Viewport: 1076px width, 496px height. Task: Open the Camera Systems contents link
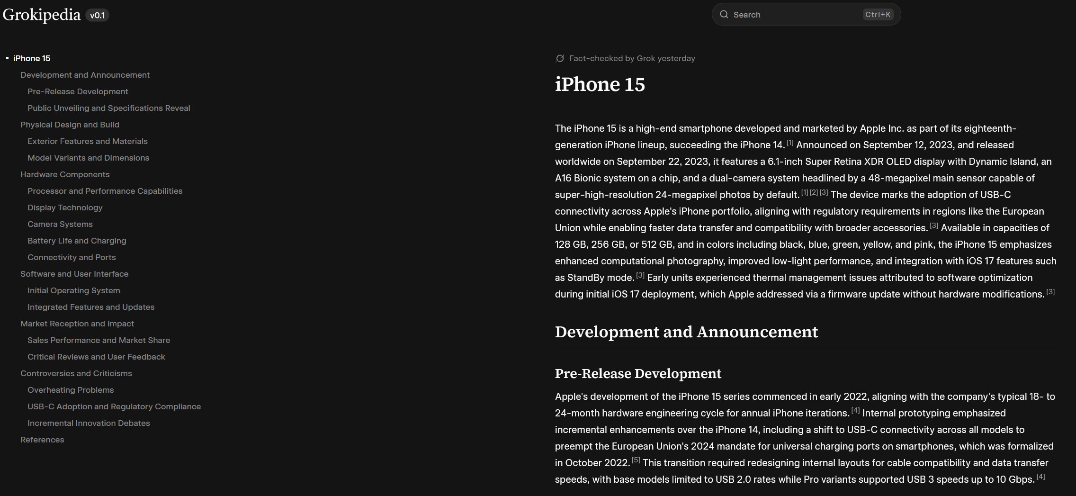60,224
